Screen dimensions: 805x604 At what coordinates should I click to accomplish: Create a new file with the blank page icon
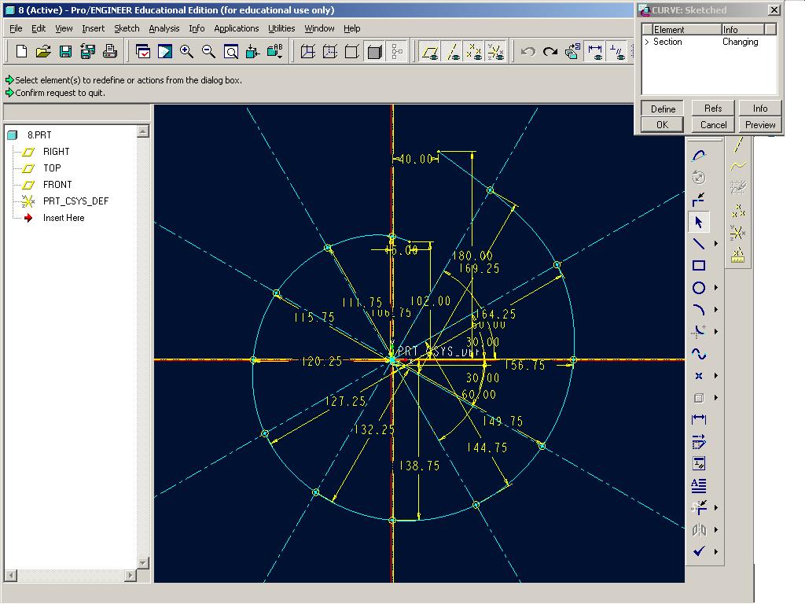pos(21,51)
